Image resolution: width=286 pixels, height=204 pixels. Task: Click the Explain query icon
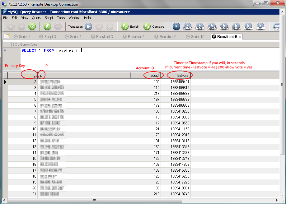coord(125,27)
